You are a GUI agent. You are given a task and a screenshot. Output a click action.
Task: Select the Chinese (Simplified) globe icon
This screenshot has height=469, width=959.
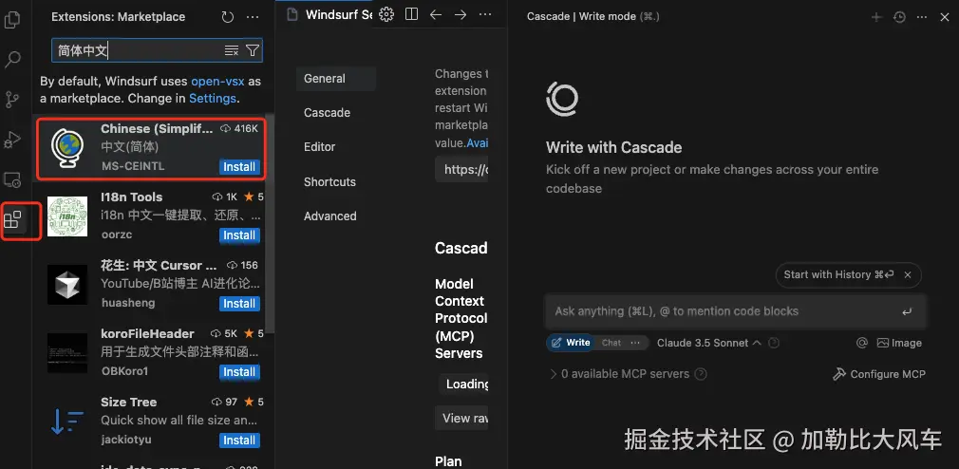click(67, 148)
